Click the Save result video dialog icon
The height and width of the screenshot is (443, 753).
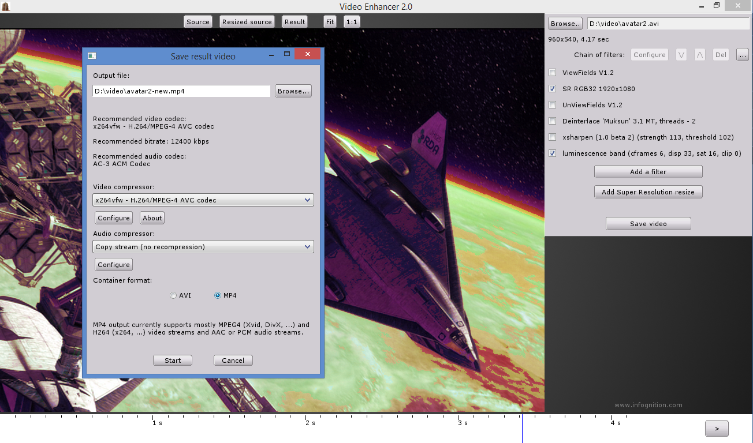(92, 56)
